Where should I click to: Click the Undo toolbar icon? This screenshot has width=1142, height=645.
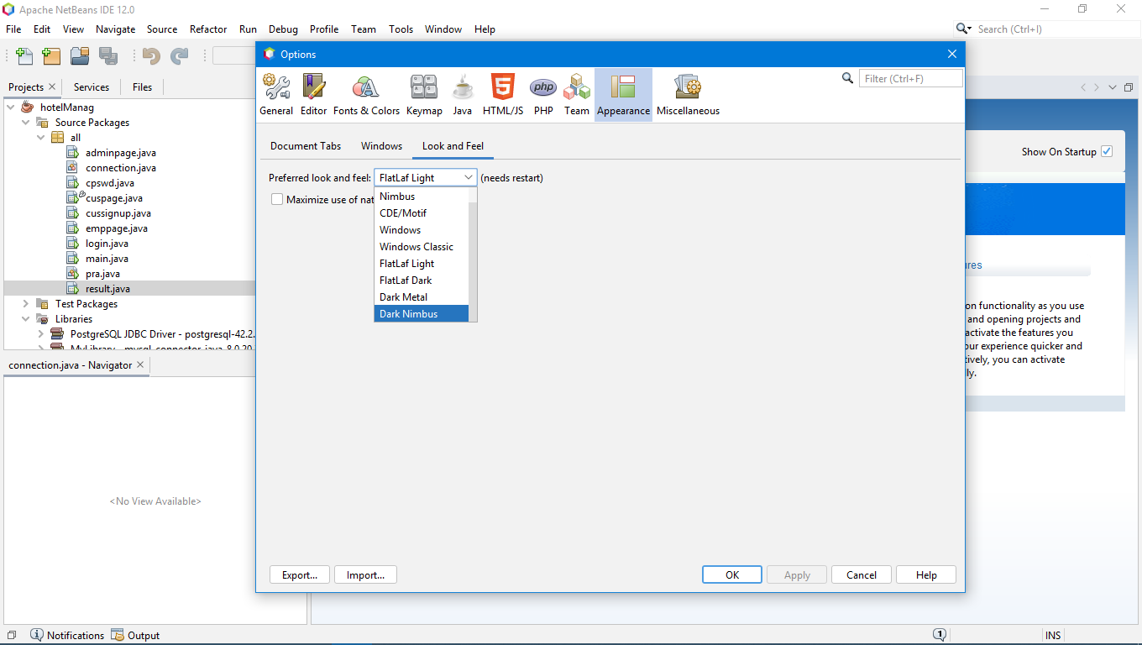click(151, 56)
